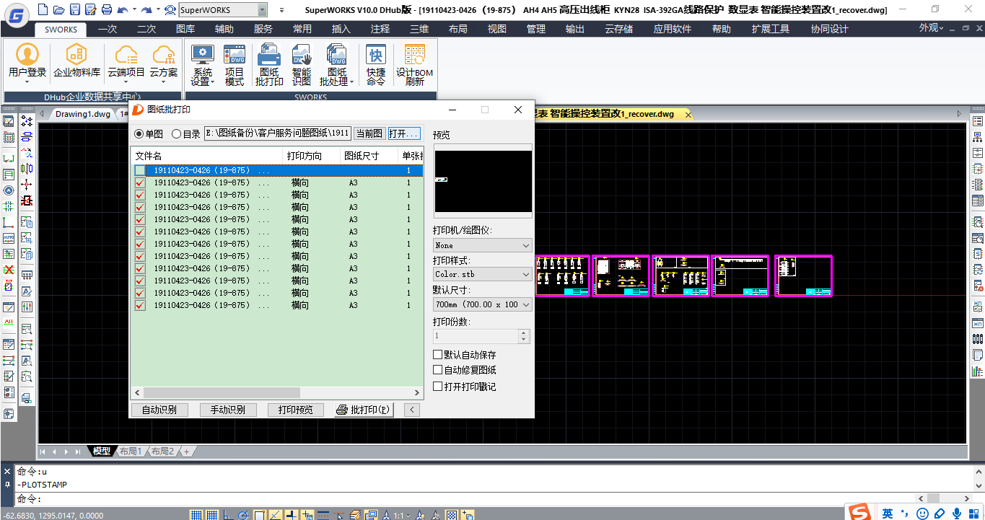Open the 打印样式 dropdown showing Color.stb

(x=482, y=274)
